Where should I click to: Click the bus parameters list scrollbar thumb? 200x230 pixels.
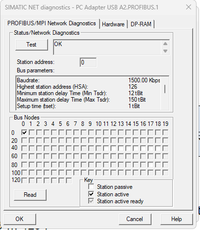(x=165, y=89)
